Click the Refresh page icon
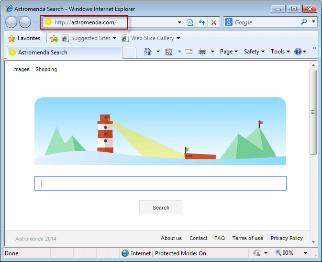 202,22
